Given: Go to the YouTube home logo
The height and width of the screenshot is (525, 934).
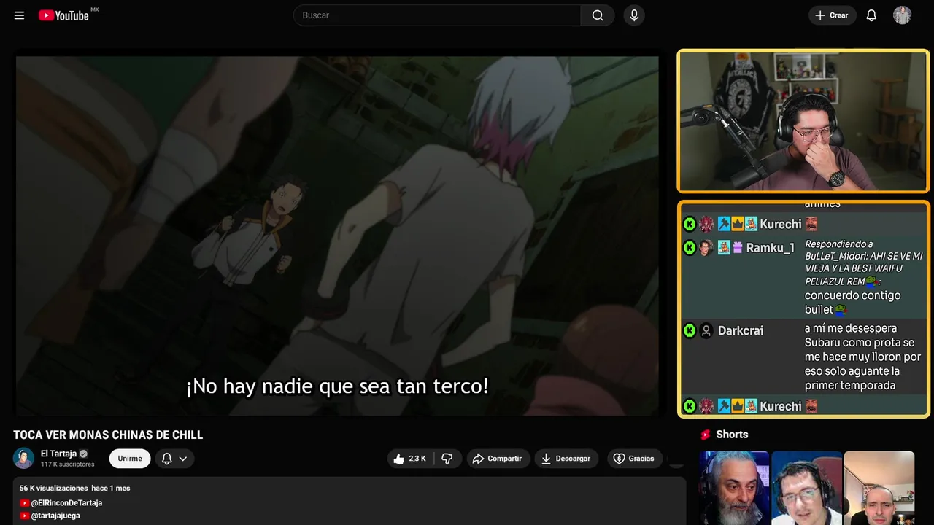Looking at the screenshot, I should pos(63,15).
